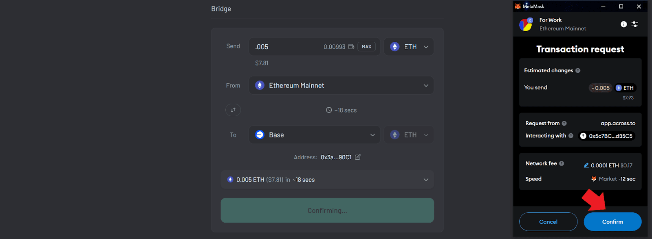Click the Estimated changes help icon
The height and width of the screenshot is (239, 652).
578,70
